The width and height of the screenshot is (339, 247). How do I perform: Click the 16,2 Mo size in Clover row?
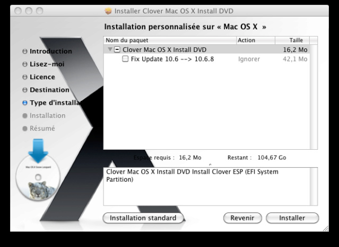pos(295,50)
